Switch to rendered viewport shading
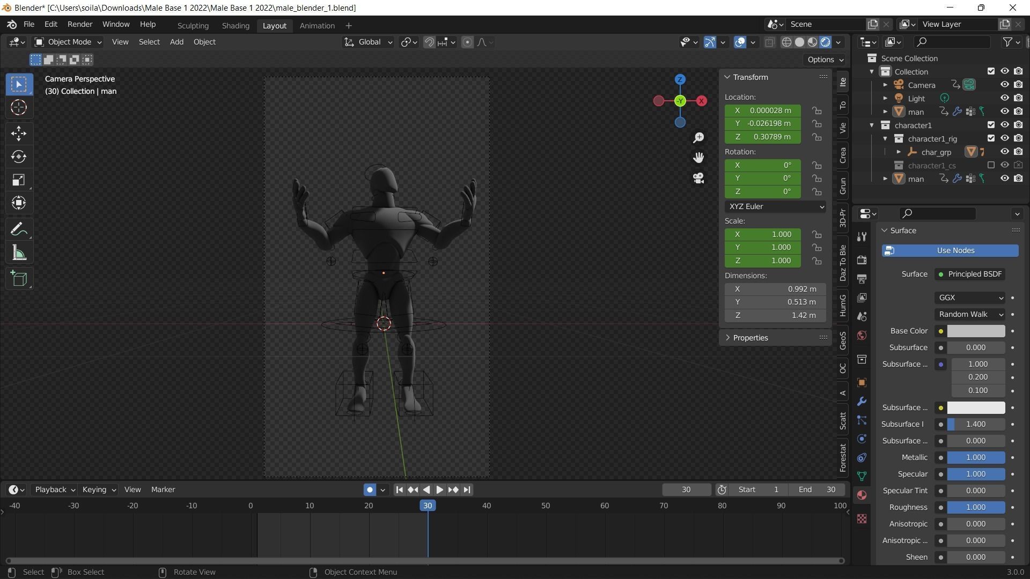The height and width of the screenshot is (579, 1030). click(826, 42)
